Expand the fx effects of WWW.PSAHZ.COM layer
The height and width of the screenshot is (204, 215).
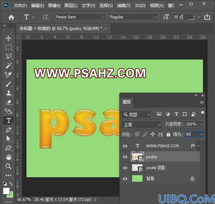point(198,146)
